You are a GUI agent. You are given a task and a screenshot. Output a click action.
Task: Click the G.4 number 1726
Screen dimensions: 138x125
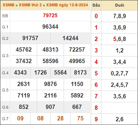[x=40, y=73]
